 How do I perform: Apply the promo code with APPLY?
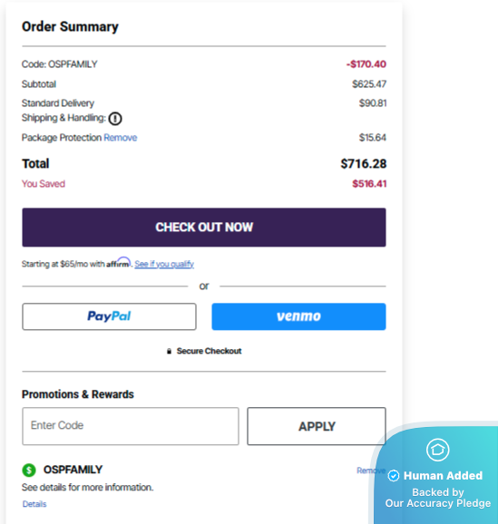coord(317,426)
